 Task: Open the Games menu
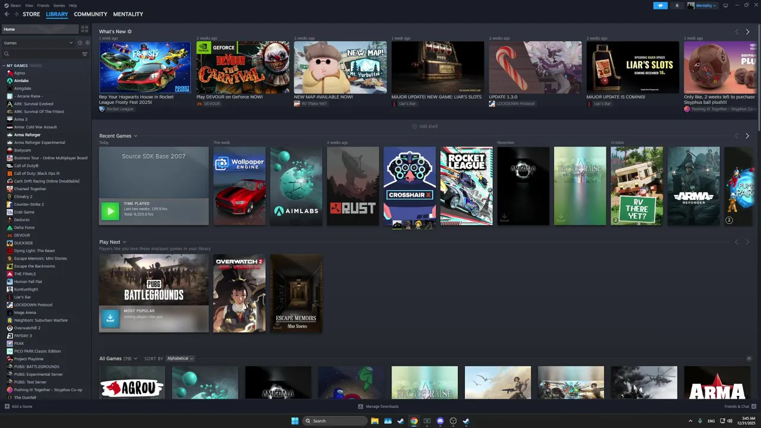[59, 5]
